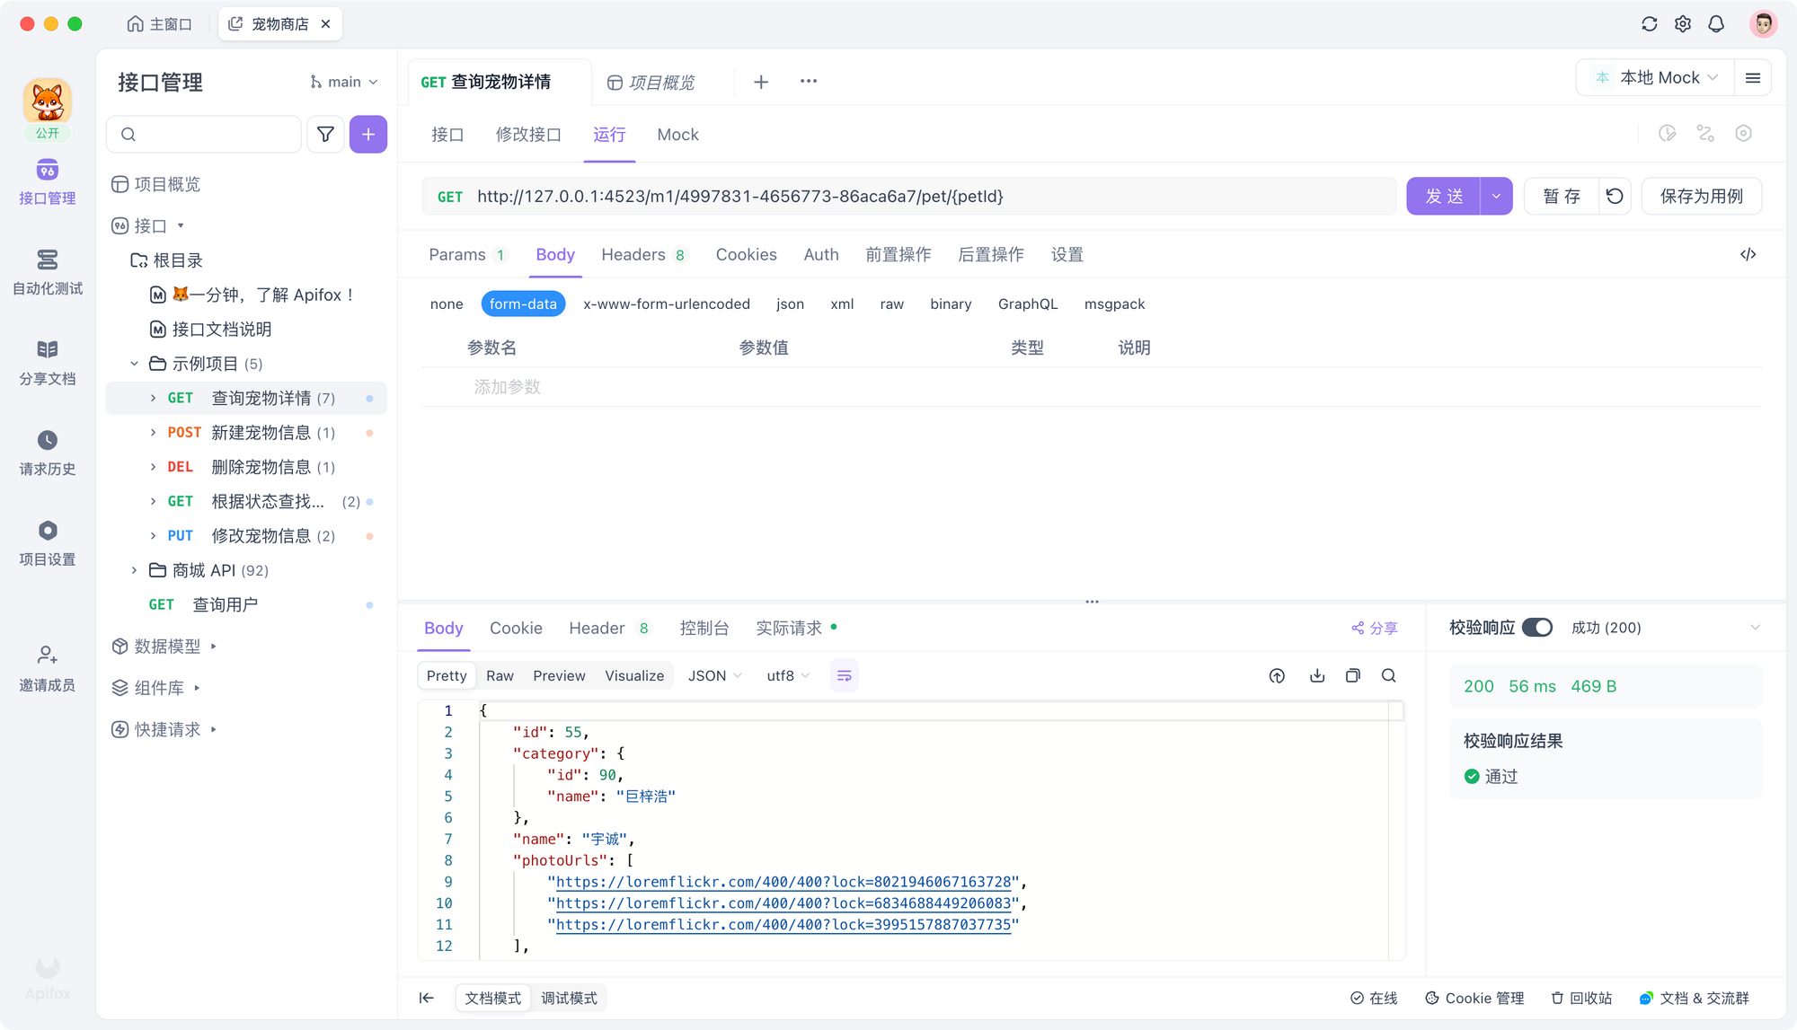Open 项目设置 in the sidebar

pos(47,541)
